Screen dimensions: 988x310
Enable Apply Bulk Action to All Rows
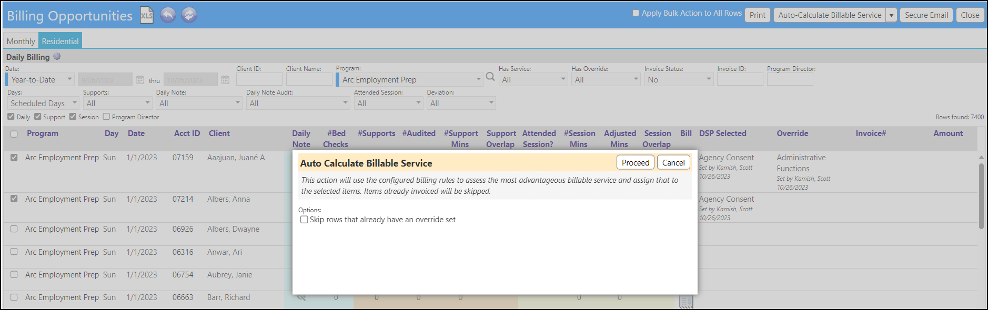pyautogui.click(x=636, y=13)
